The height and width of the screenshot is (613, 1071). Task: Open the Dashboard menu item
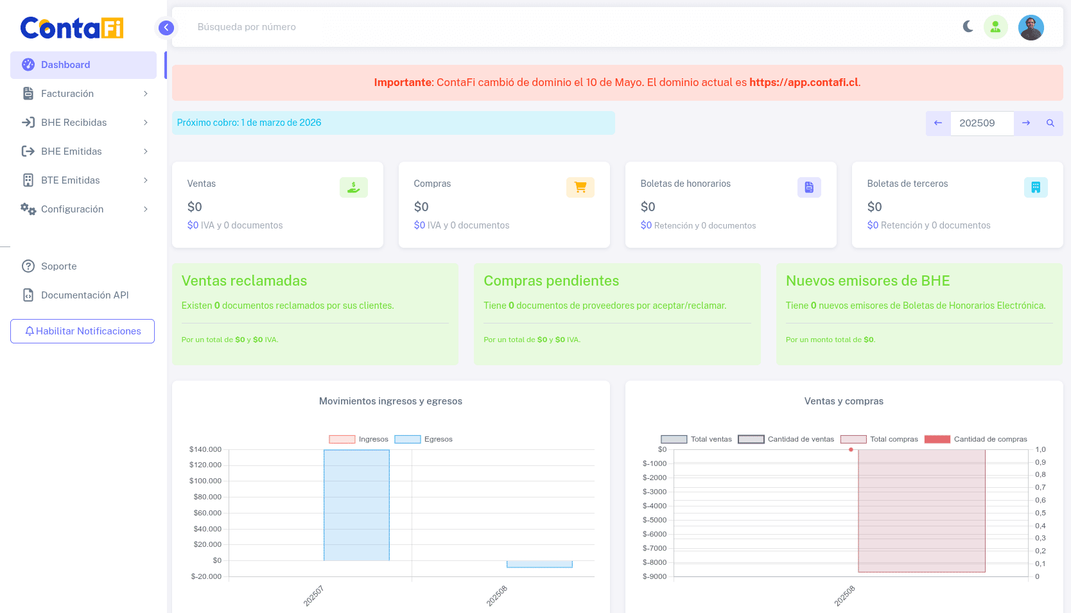[x=83, y=65]
